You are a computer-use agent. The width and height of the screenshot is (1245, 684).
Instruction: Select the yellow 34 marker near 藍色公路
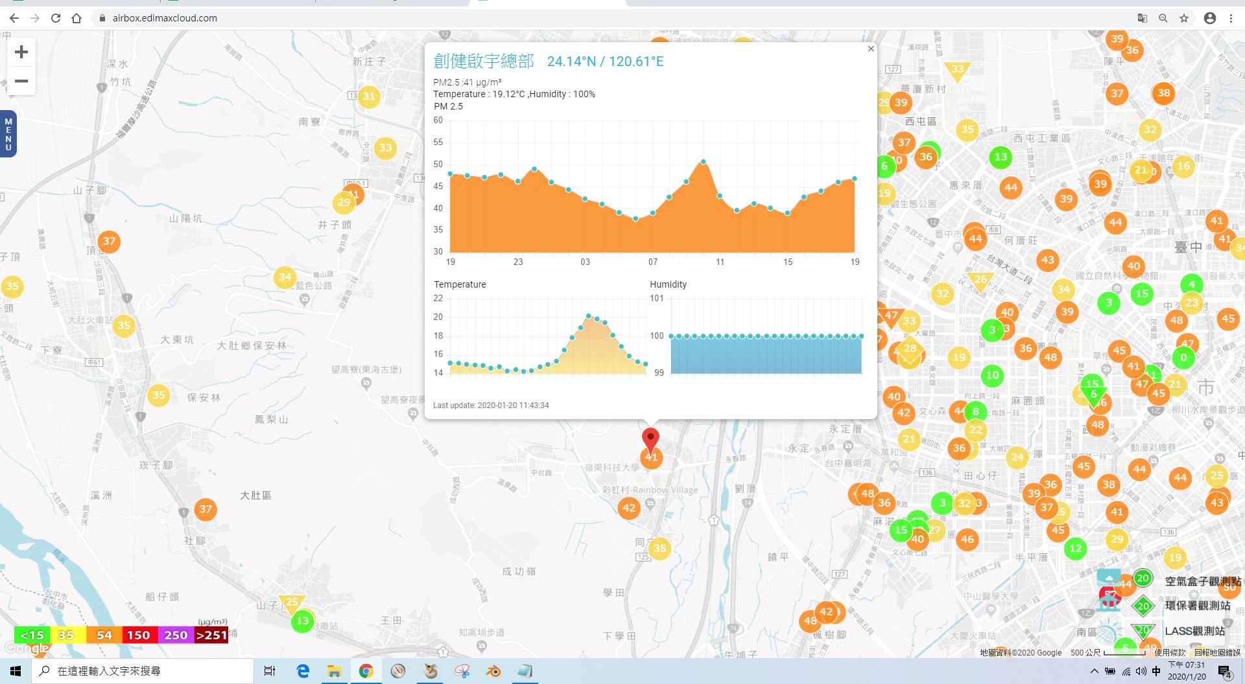pyautogui.click(x=285, y=277)
